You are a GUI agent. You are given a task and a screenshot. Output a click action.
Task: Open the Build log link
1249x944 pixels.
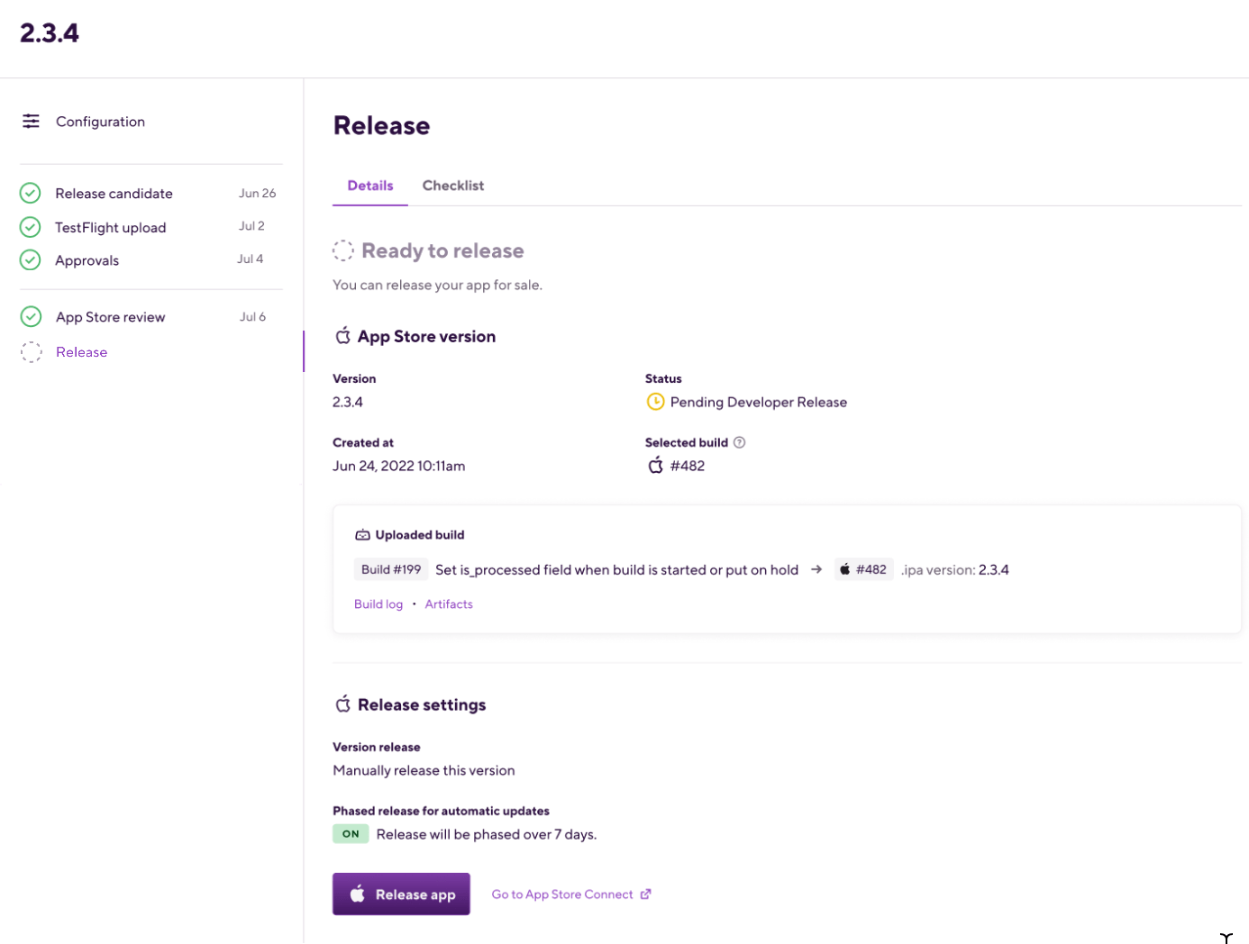click(x=378, y=604)
